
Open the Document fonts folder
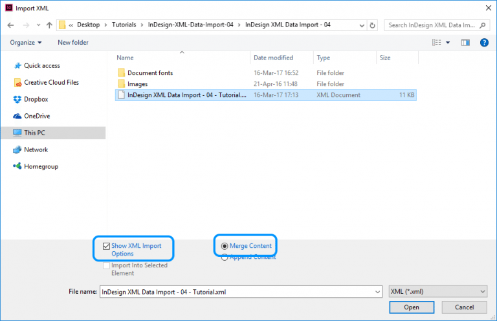(x=149, y=72)
